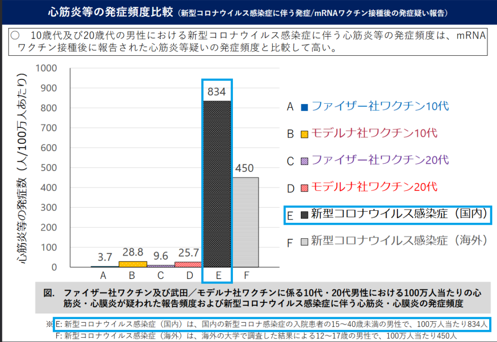Click the yellow bar B
The width and height of the screenshot is (497, 342).
point(133,264)
